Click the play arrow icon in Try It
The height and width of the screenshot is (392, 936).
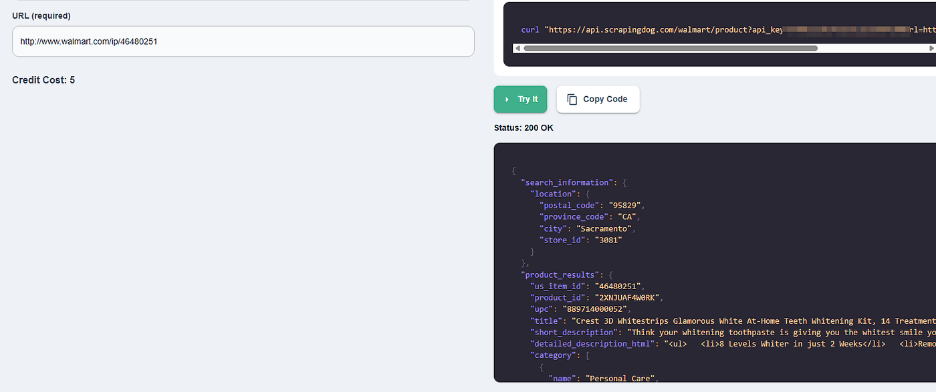(x=507, y=100)
